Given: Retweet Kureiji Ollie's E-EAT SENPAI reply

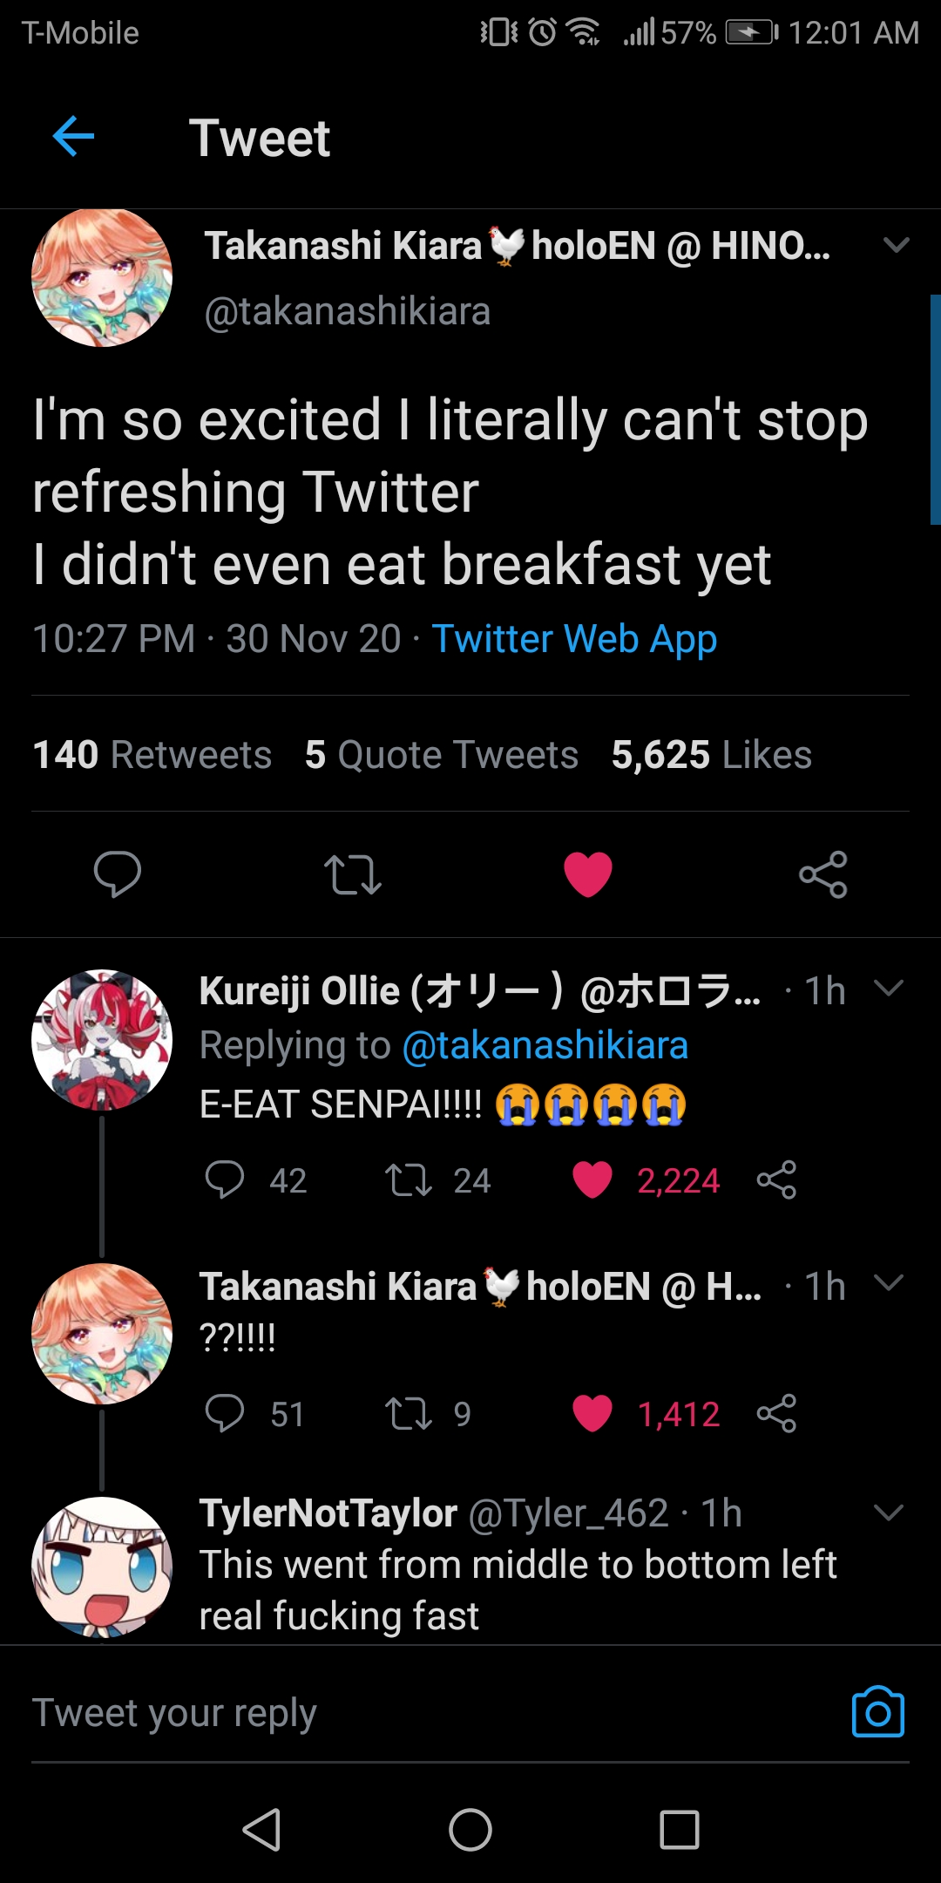Looking at the screenshot, I should [409, 1180].
